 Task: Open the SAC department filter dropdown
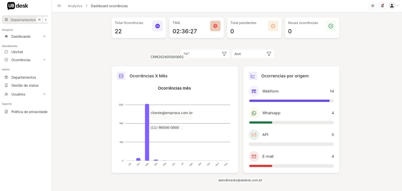click(205, 54)
